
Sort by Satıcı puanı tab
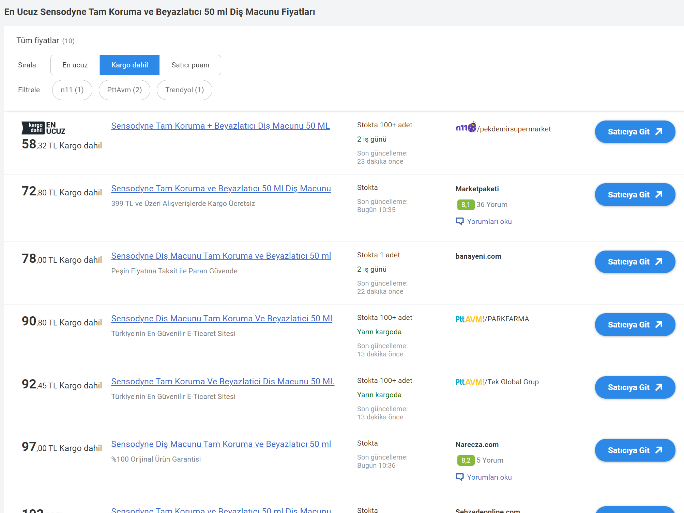pos(190,65)
